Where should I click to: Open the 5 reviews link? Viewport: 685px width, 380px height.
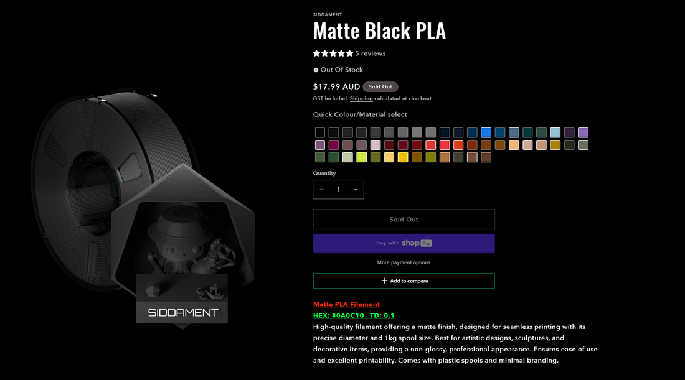[370, 53]
